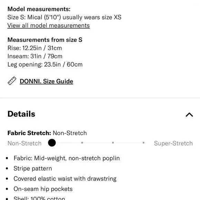
Task: Click the Rise 12.25in measurement line
Action: (x=35, y=48)
